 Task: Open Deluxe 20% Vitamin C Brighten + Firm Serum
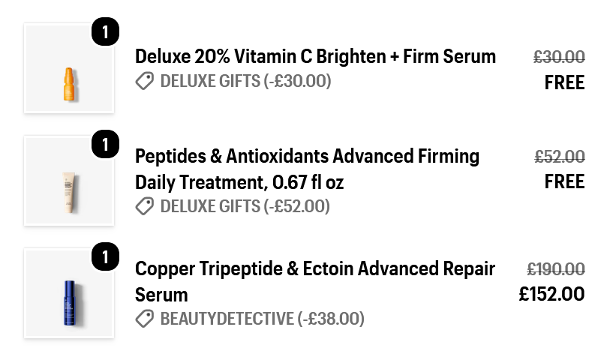[315, 56]
